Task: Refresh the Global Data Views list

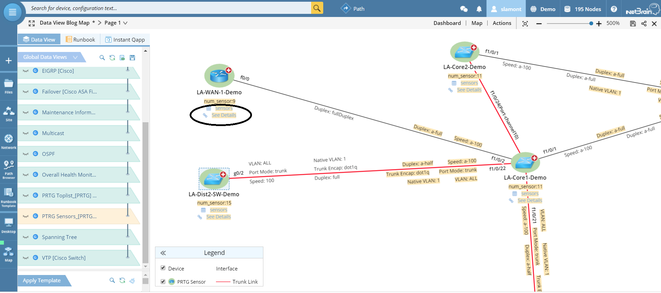Action: coord(112,58)
